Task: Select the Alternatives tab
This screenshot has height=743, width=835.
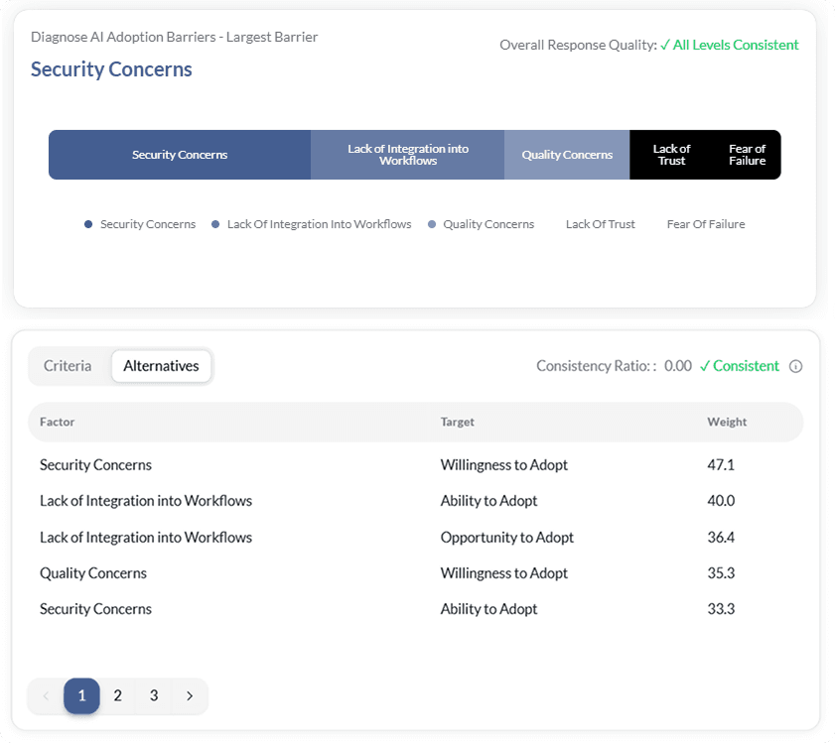Action: [x=162, y=366]
